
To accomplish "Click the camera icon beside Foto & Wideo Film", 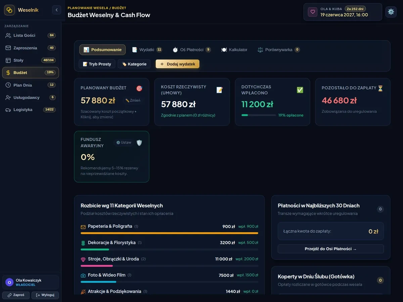I will point(83,275).
